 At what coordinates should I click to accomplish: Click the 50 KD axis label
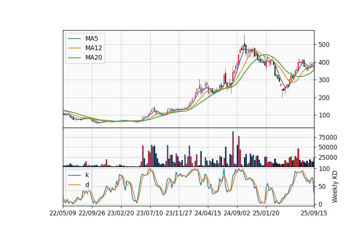322,187
